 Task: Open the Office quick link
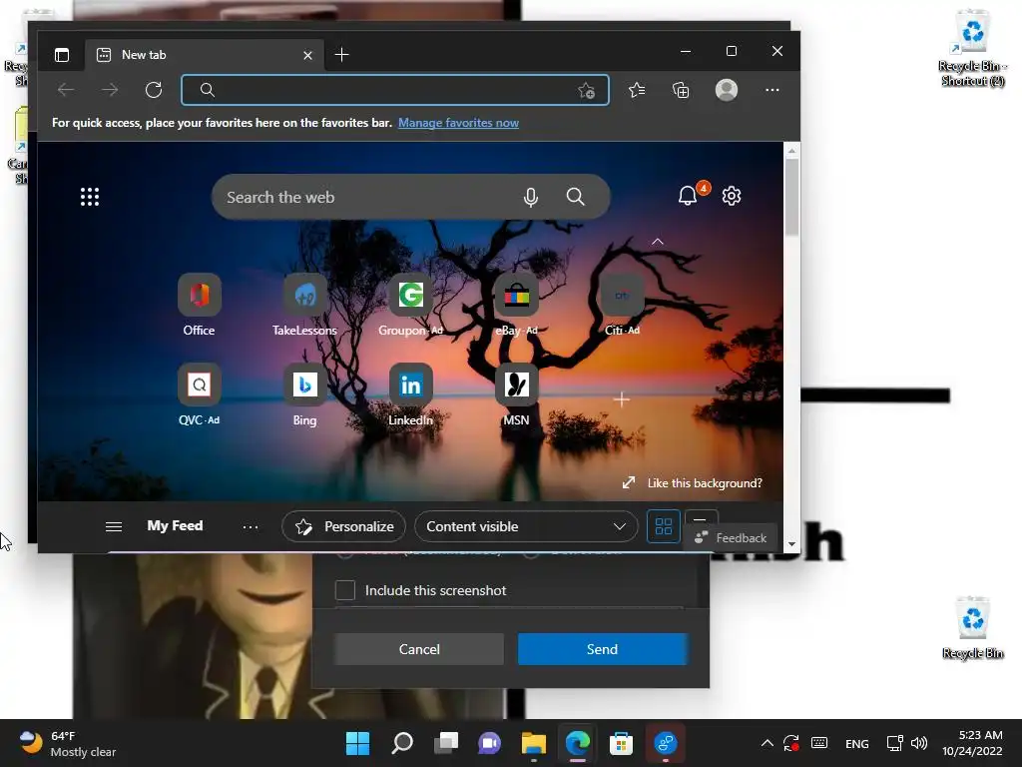pyautogui.click(x=199, y=306)
